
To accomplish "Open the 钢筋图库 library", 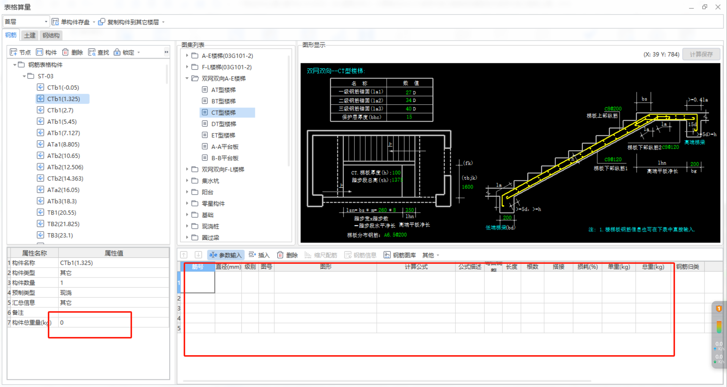I will 400,255.
